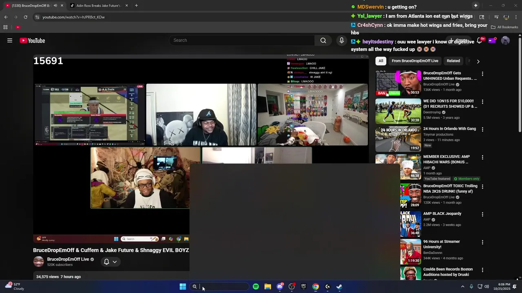This screenshot has height=293, width=522.
Task: Open the YouTube bookmark shortcut icon
Action: (x=18, y=27)
